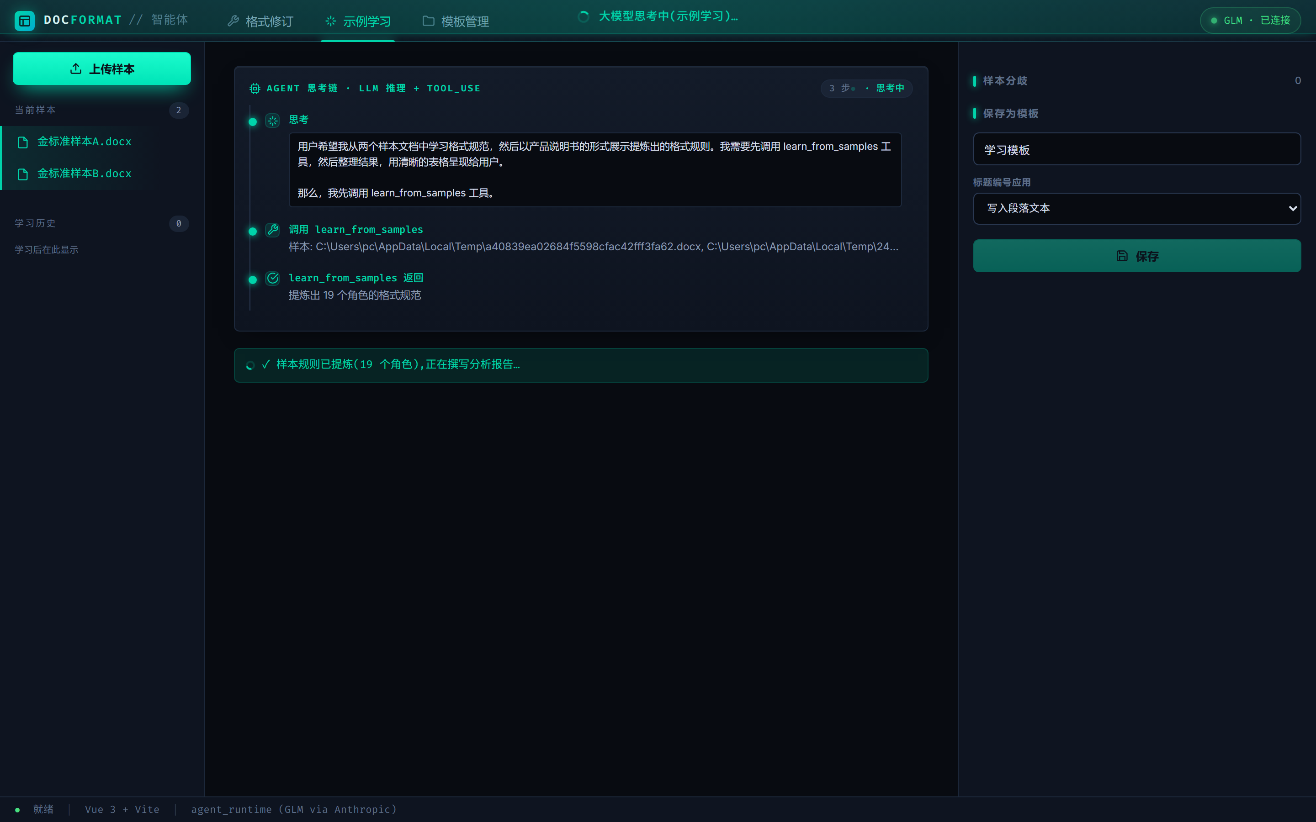
Task: Click the DocFormat logo icon
Action: (25, 21)
